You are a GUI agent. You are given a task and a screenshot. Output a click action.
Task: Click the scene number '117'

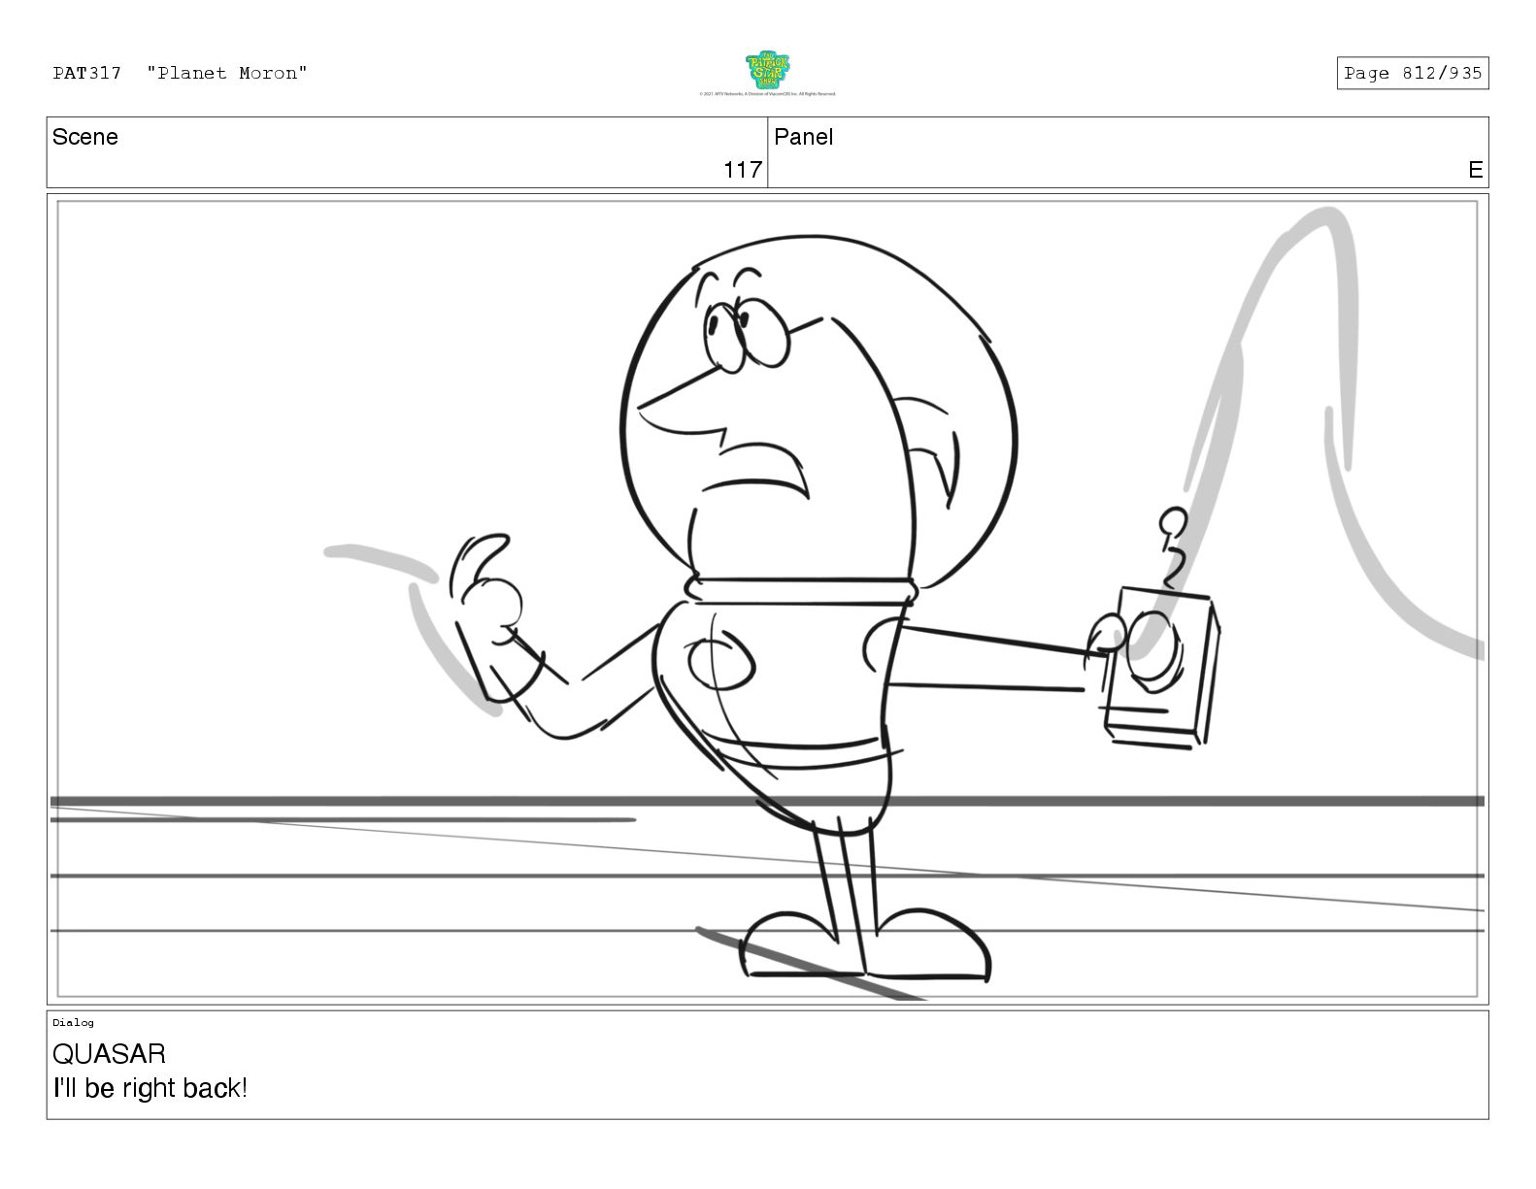pyautogui.click(x=743, y=170)
